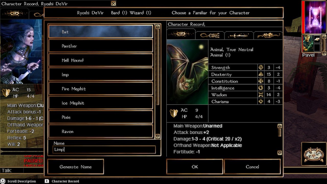Image resolution: width=327 pixels, height=184 pixels.
Task: Click the Generate Name button
Action: (76, 167)
